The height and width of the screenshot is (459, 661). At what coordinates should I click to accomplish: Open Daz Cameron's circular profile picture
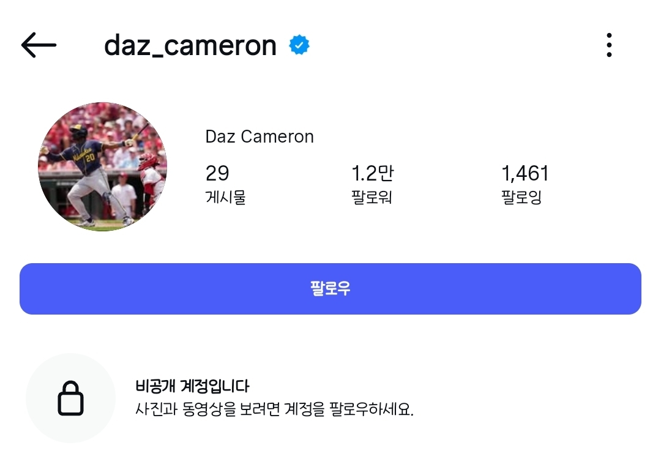(102, 166)
